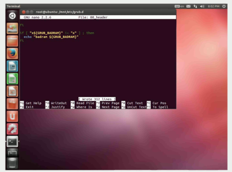Open the session gear menu
The height and width of the screenshot is (172, 232).
[224, 6]
